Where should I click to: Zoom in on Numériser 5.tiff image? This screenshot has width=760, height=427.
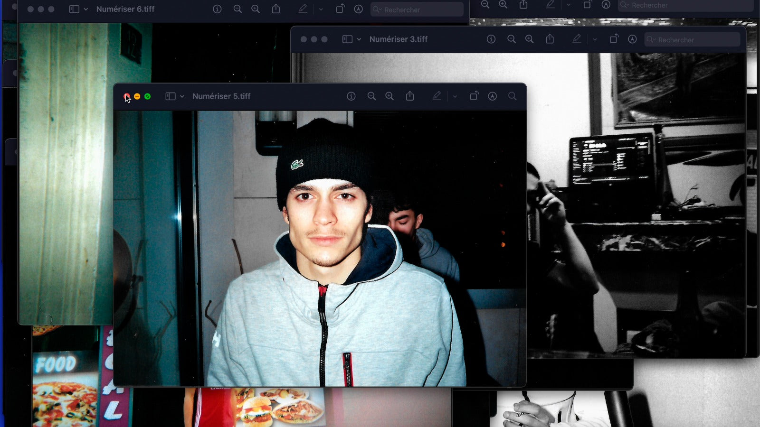click(389, 96)
